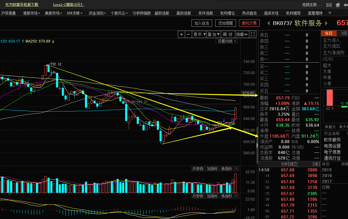
Task: Open 分析师指数 menu item
Action: tap(142, 13)
